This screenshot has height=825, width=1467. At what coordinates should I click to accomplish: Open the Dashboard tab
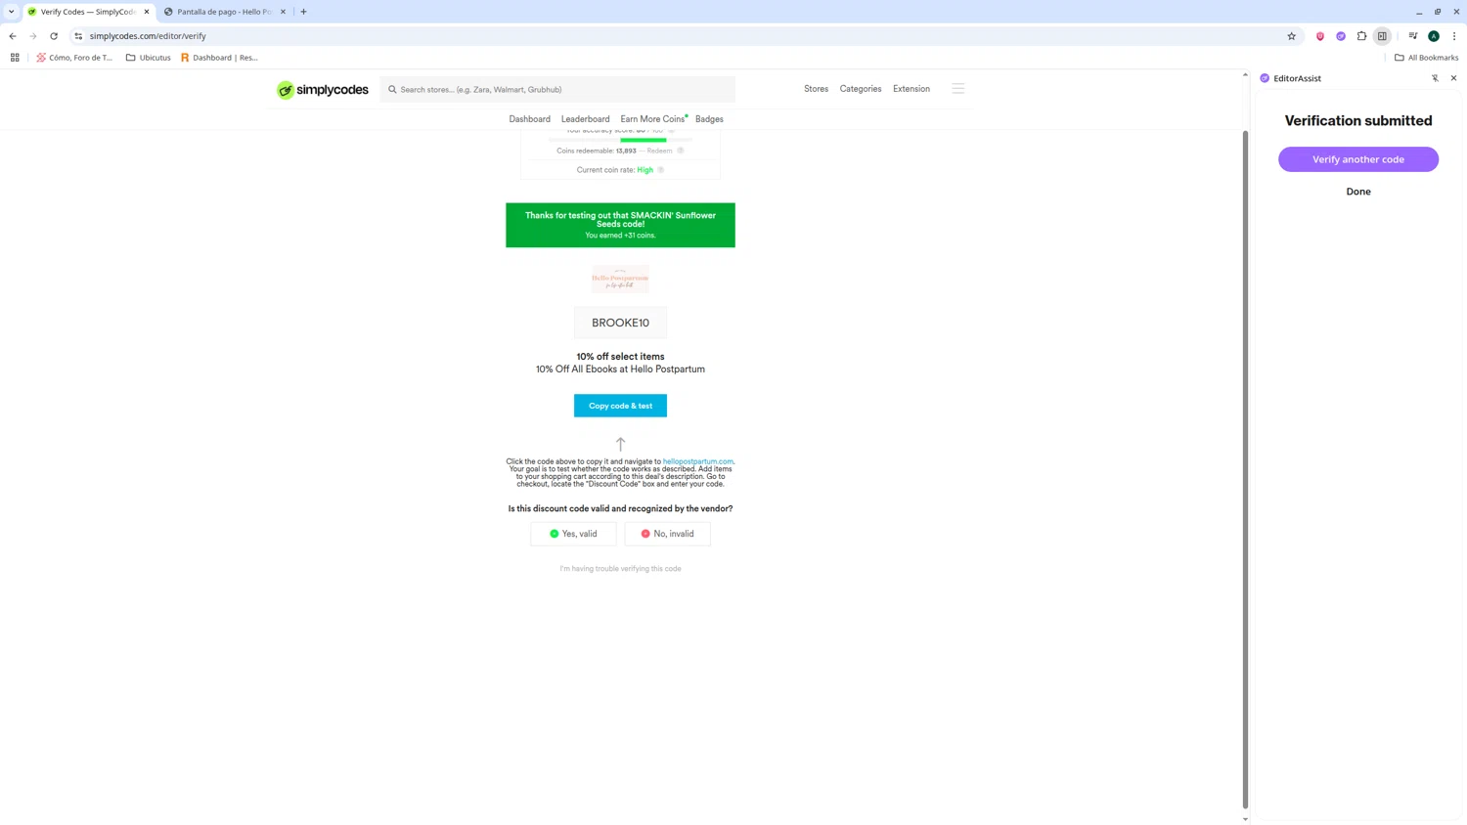(529, 119)
